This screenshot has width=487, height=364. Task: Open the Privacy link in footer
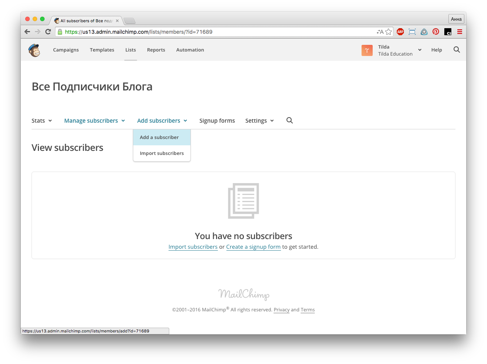281,310
